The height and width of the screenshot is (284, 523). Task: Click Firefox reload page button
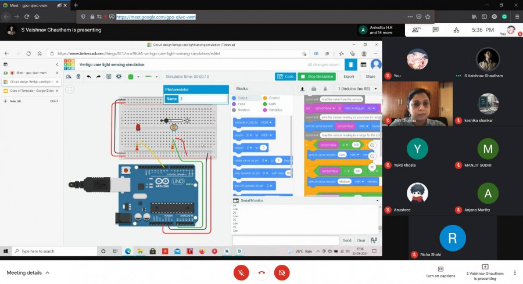pos(27,17)
